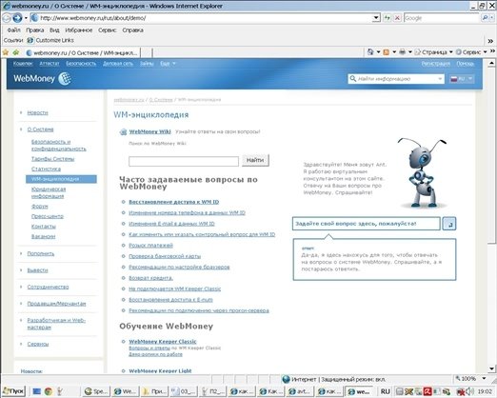The image size is (497, 398).
Task: Click the WebMoney Wiki search input field
Action: coord(184,161)
